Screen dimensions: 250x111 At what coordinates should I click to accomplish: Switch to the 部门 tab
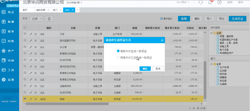tap(55, 10)
